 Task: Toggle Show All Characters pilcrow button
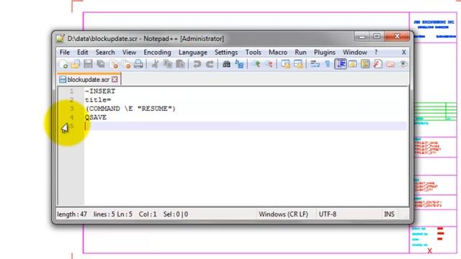328,64
